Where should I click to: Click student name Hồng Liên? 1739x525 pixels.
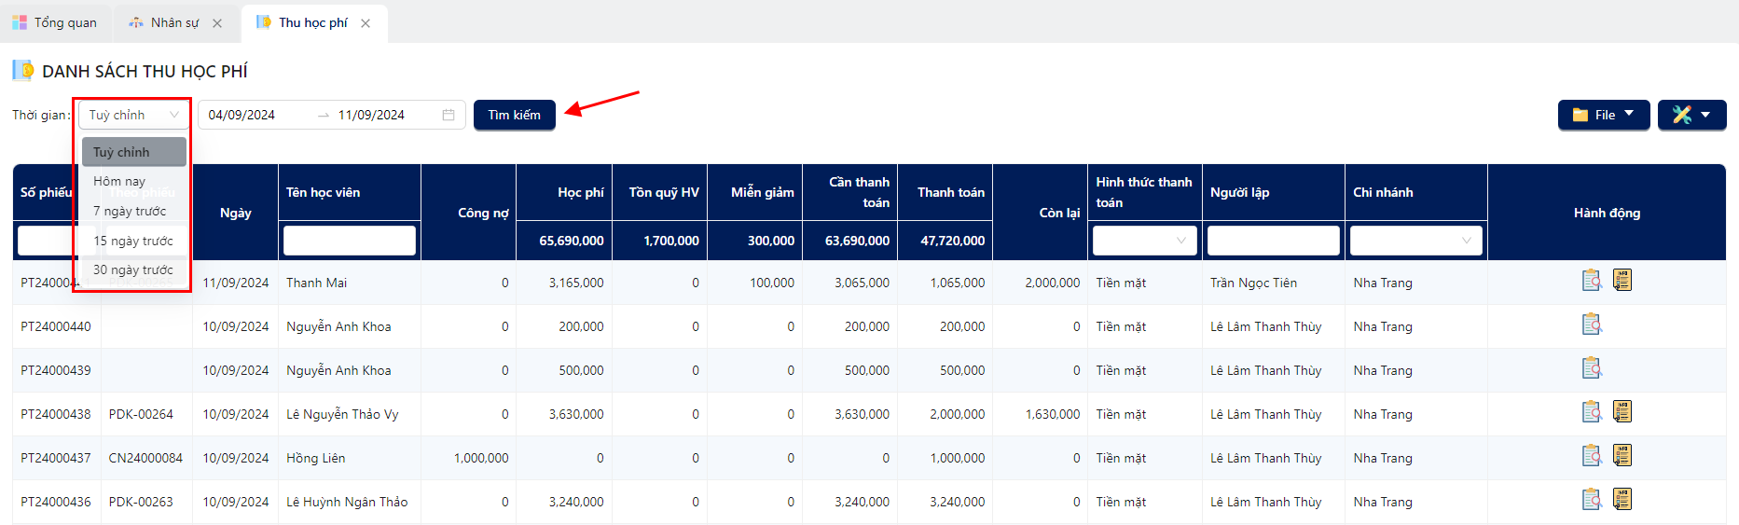315,458
